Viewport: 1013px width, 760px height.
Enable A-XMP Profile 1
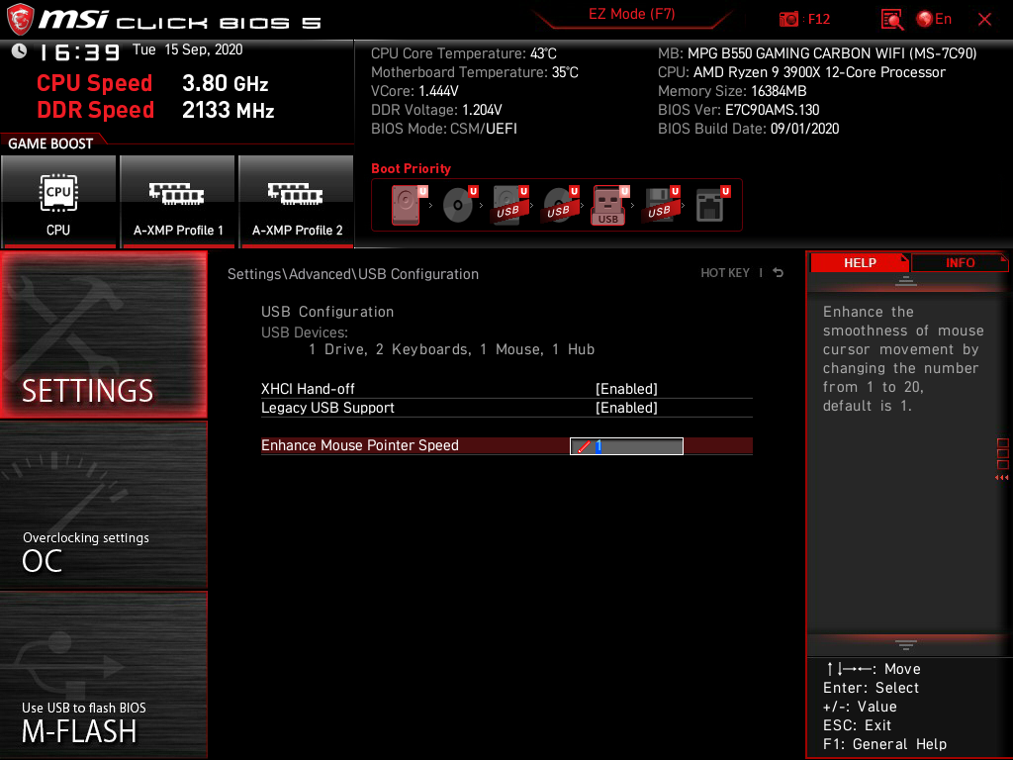pos(178,202)
